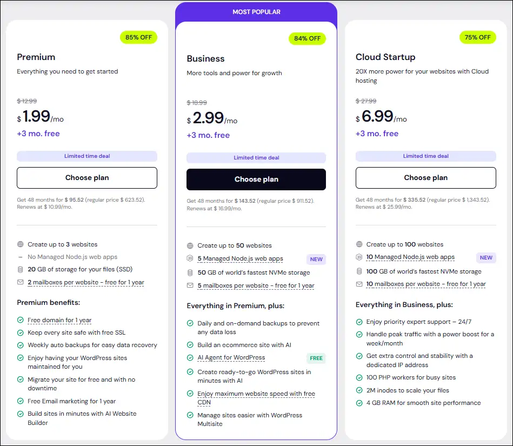Screen dimensions: 513x446
Task: Click the "Limited time deal" banner in Cloud Startup
Action: (425, 156)
